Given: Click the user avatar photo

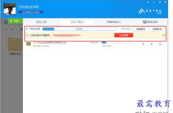Looking at the screenshot, I should pos(10,9).
